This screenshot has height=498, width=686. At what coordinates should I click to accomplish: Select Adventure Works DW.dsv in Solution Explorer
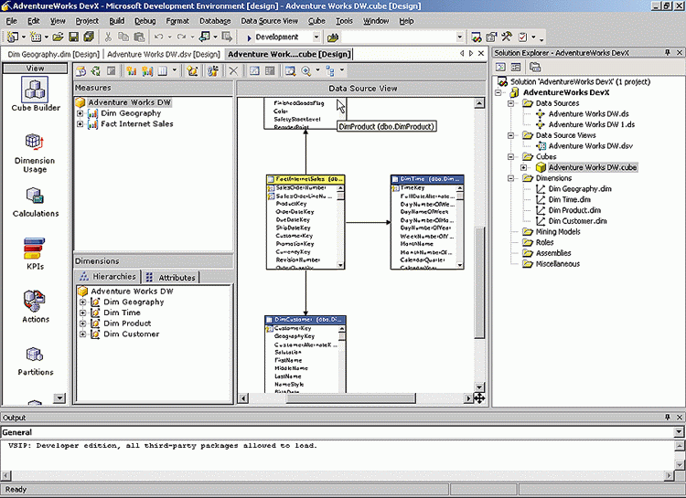[x=590, y=146]
